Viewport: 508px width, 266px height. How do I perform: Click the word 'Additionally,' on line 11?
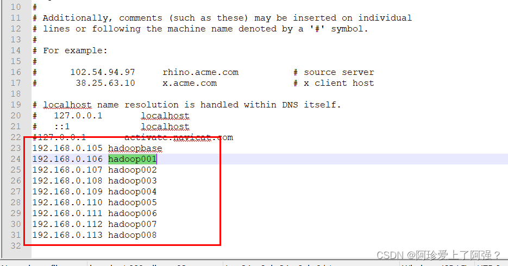tap(78, 18)
